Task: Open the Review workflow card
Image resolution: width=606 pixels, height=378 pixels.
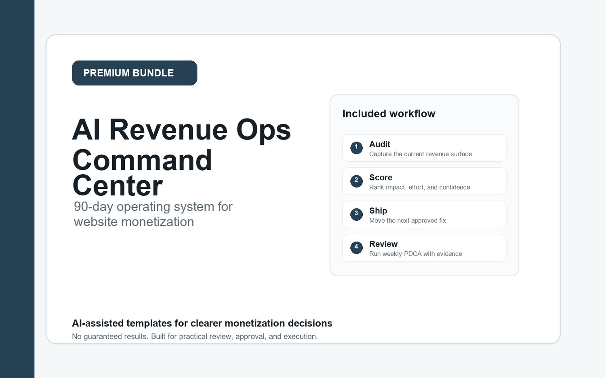Action: tap(424, 248)
